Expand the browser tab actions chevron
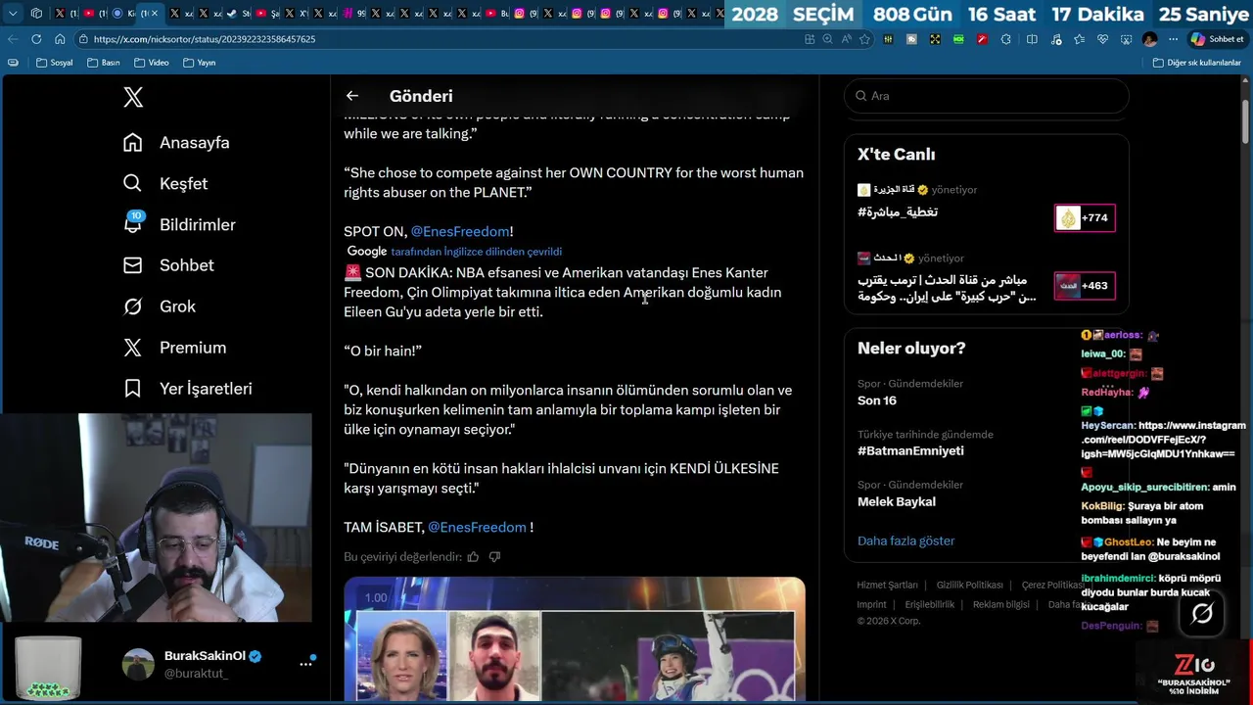Viewport: 1253px width, 705px height. 13,14
